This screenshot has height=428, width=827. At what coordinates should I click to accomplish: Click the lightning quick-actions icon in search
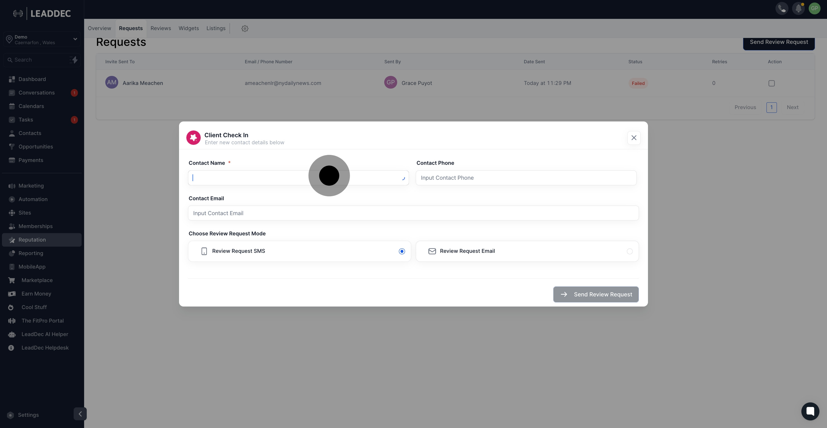[74, 60]
